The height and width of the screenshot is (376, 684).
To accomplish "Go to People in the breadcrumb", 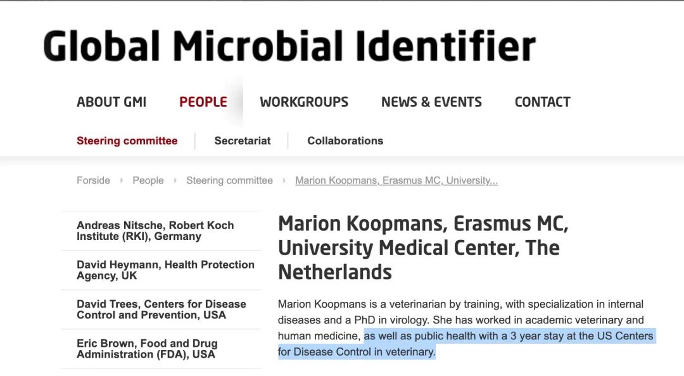I will click(148, 180).
